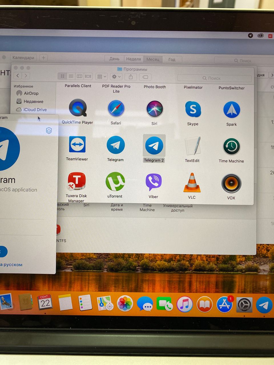The height and width of the screenshot is (365, 274).
Task: Select Viber app icon
Action: pos(154,182)
